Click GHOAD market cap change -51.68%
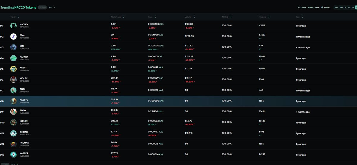Image resolution: width=357 pixels, height=165 pixels. point(116,135)
